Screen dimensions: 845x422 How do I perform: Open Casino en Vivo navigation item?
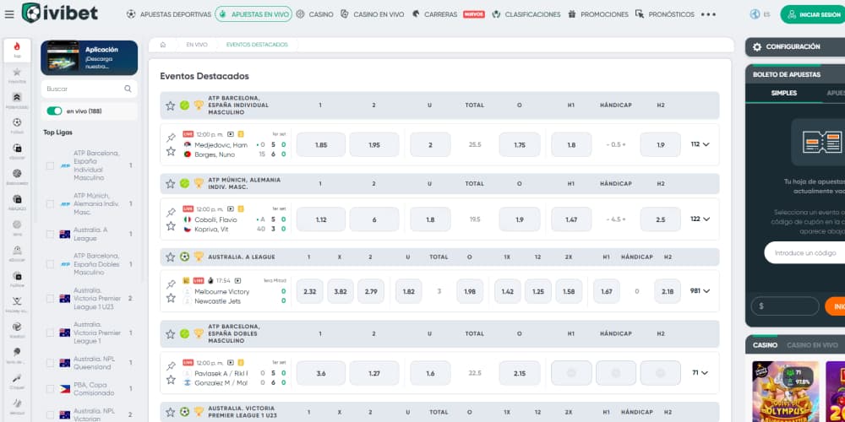[x=373, y=14]
